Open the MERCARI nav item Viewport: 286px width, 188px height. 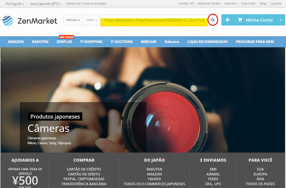(x=149, y=42)
